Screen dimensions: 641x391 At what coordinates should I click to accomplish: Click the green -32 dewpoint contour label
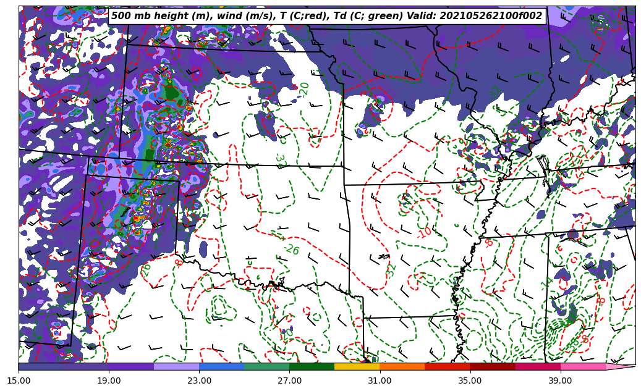pyautogui.click(x=391, y=270)
